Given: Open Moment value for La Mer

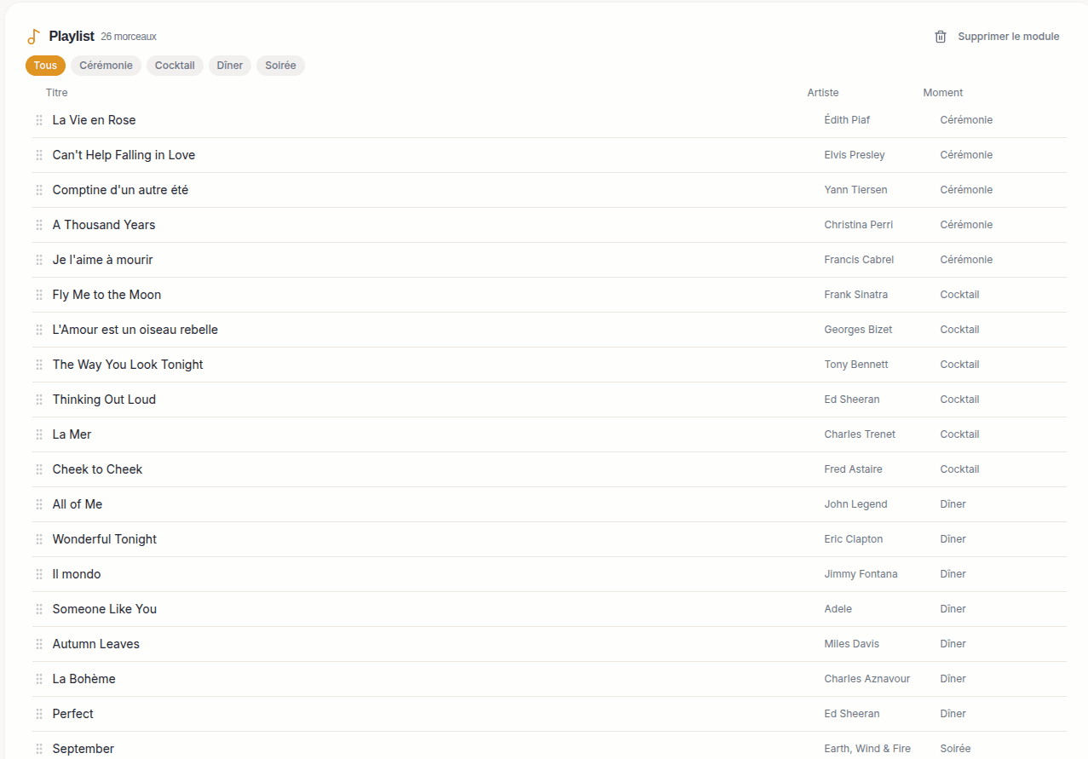Looking at the screenshot, I should pos(959,434).
